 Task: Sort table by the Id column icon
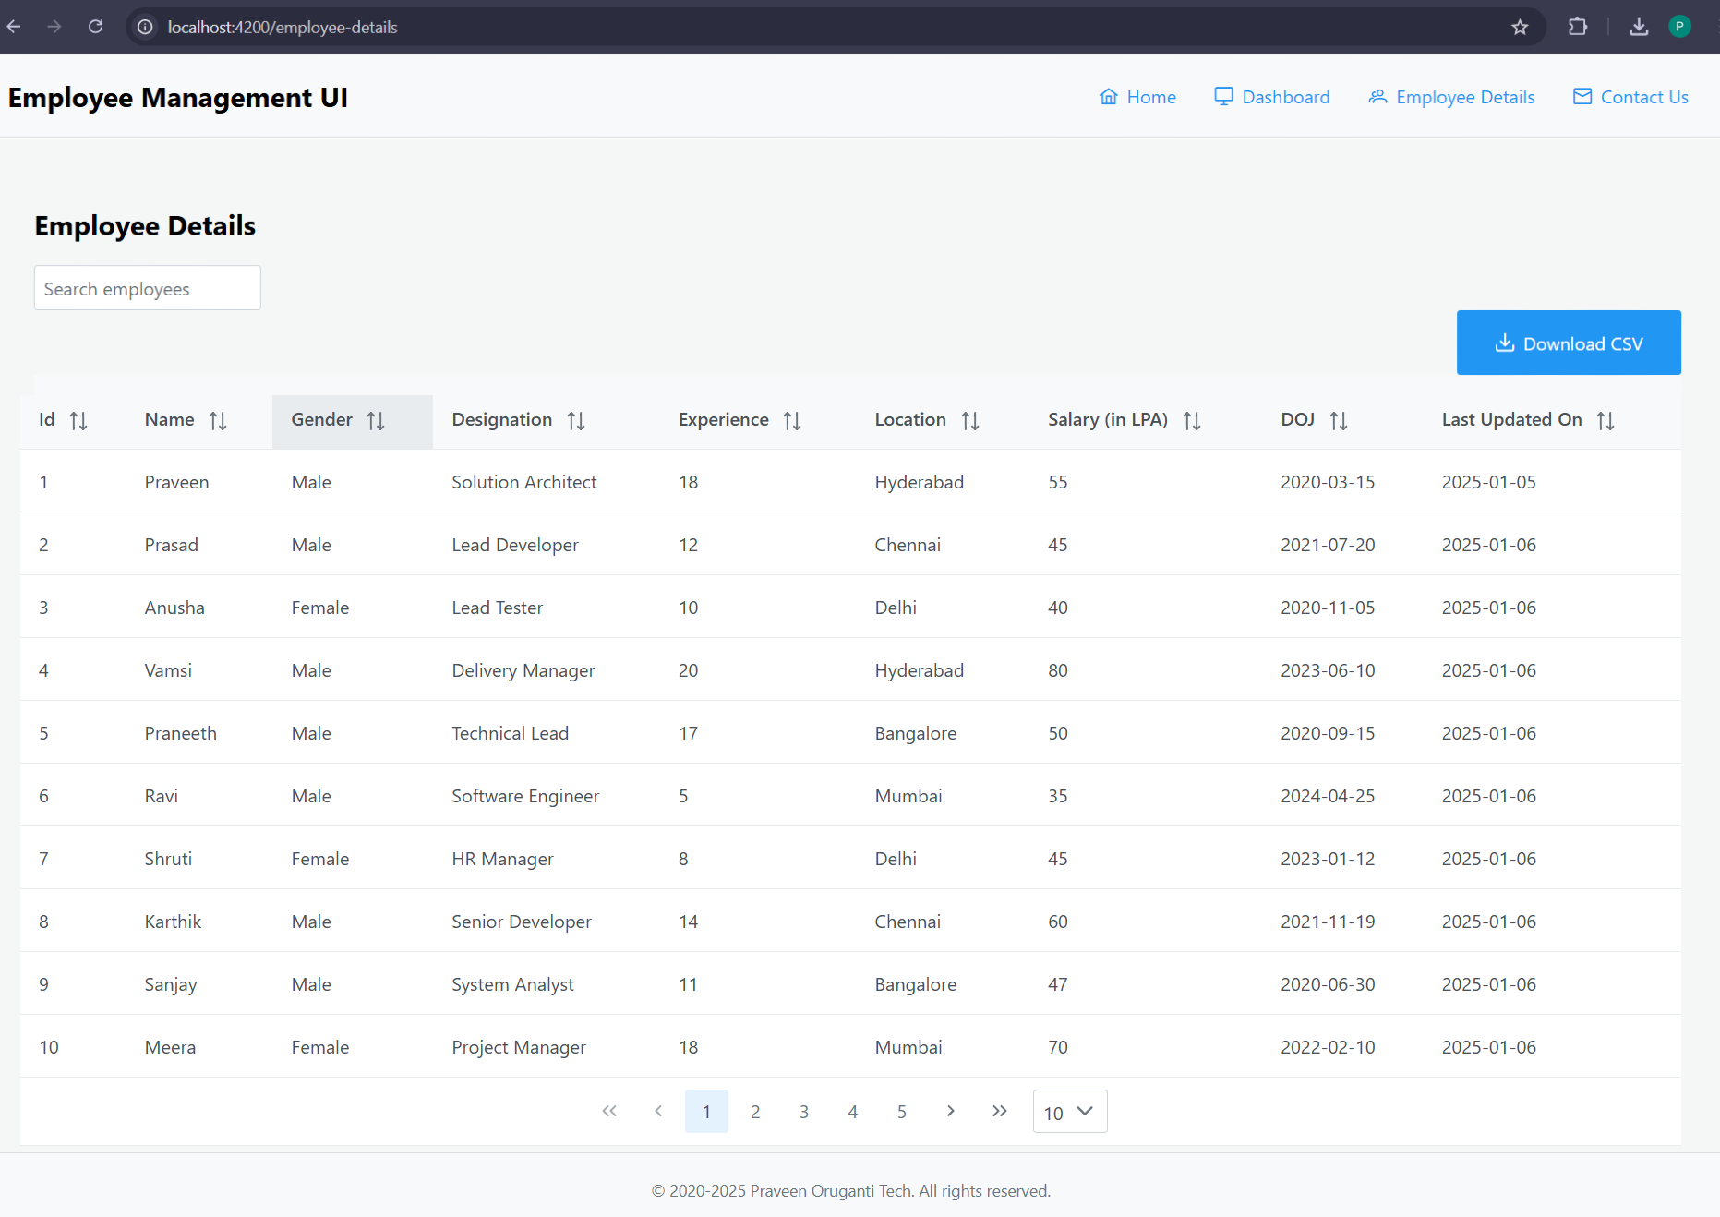[x=78, y=421]
